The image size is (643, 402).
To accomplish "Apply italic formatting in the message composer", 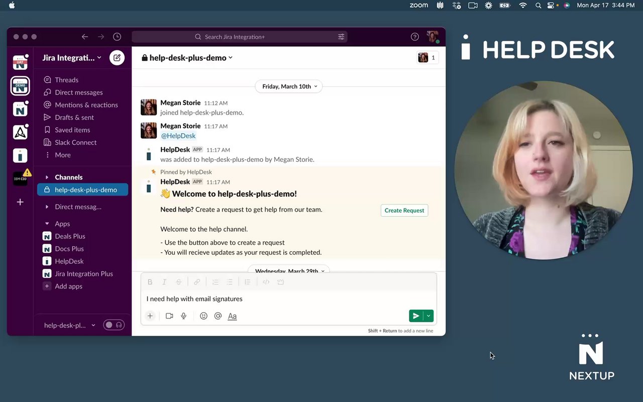I will tap(164, 282).
